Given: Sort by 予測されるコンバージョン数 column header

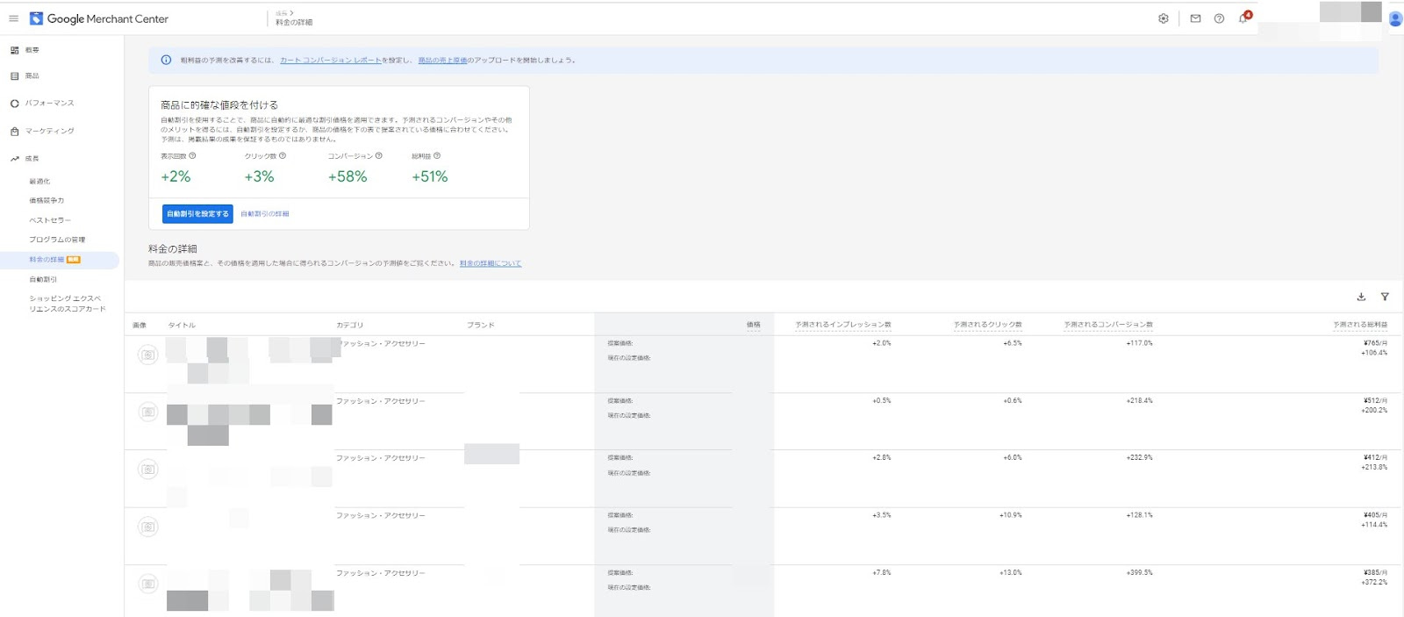Looking at the screenshot, I should point(1108,325).
